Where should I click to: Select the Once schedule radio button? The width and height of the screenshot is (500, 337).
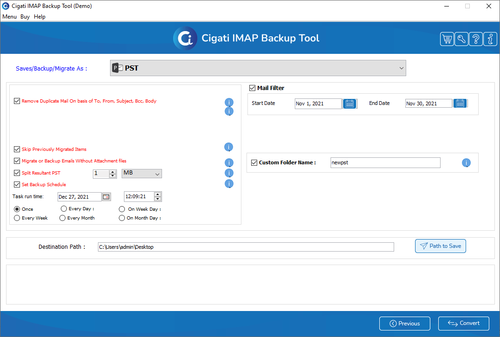pos(17,209)
